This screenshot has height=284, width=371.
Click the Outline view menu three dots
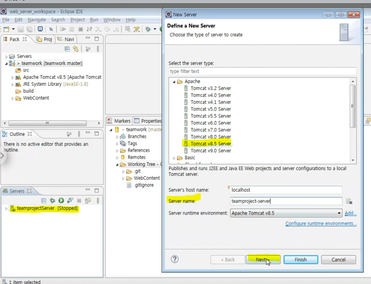point(79,134)
